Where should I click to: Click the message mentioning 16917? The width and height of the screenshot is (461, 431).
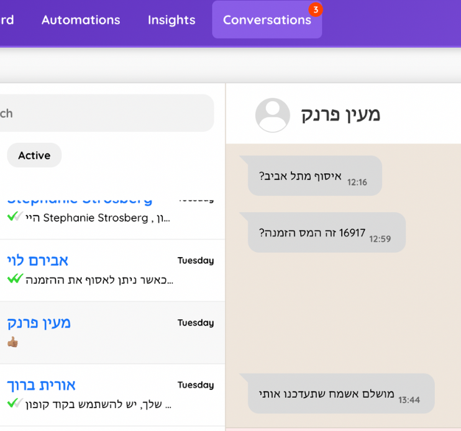coord(326,233)
